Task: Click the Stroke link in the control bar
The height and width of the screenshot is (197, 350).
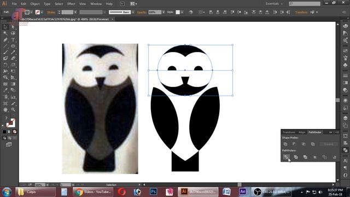Action: click(51, 12)
